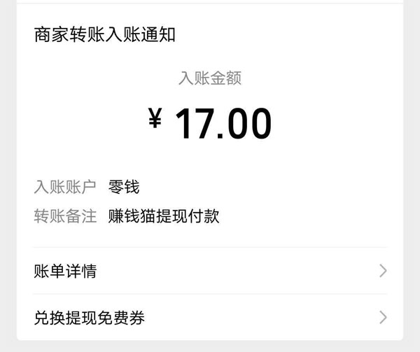Select the 零钱 account value
The image size is (420, 352).
124,187
